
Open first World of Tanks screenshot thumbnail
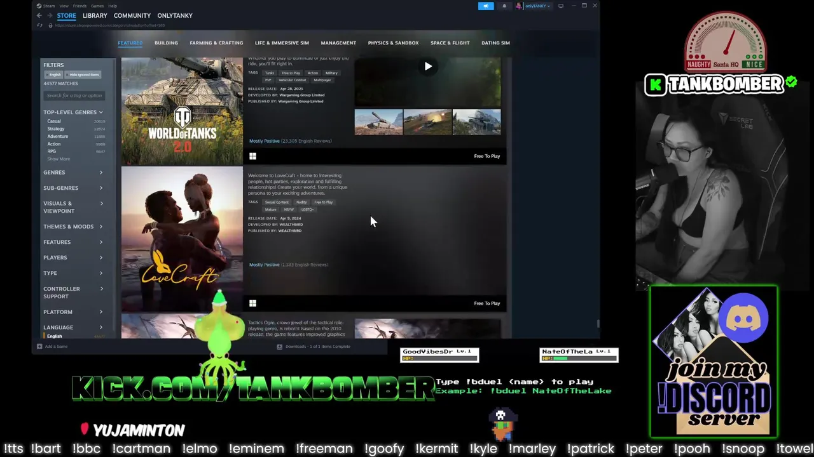pos(378,122)
